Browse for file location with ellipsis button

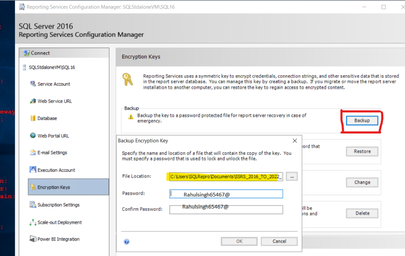click(292, 177)
